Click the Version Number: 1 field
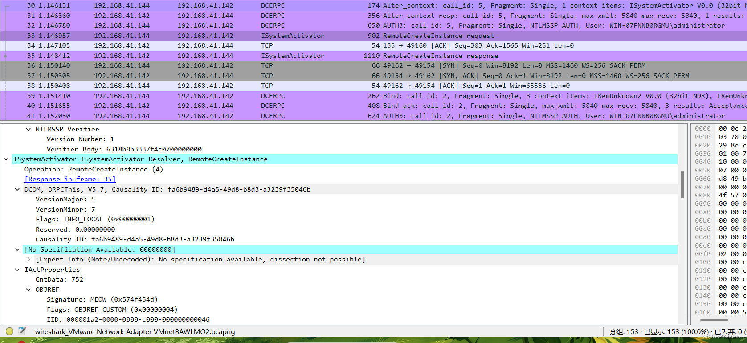Viewport: 747px width, 343px height. pyautogui.click(x=81, y=139)
